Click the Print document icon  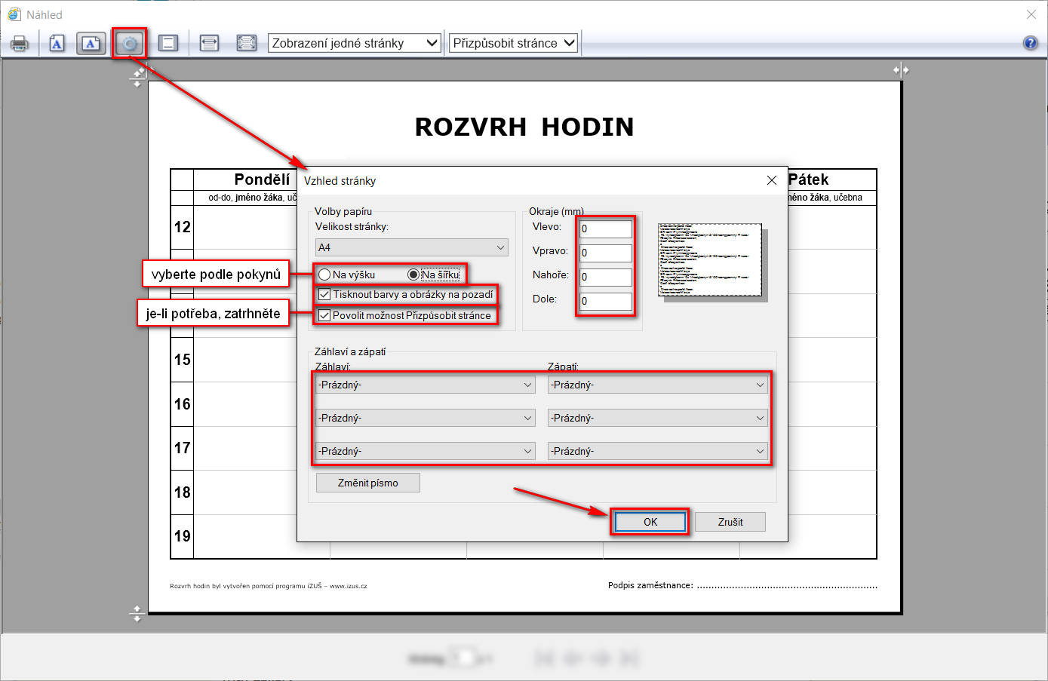pos(20,44)
